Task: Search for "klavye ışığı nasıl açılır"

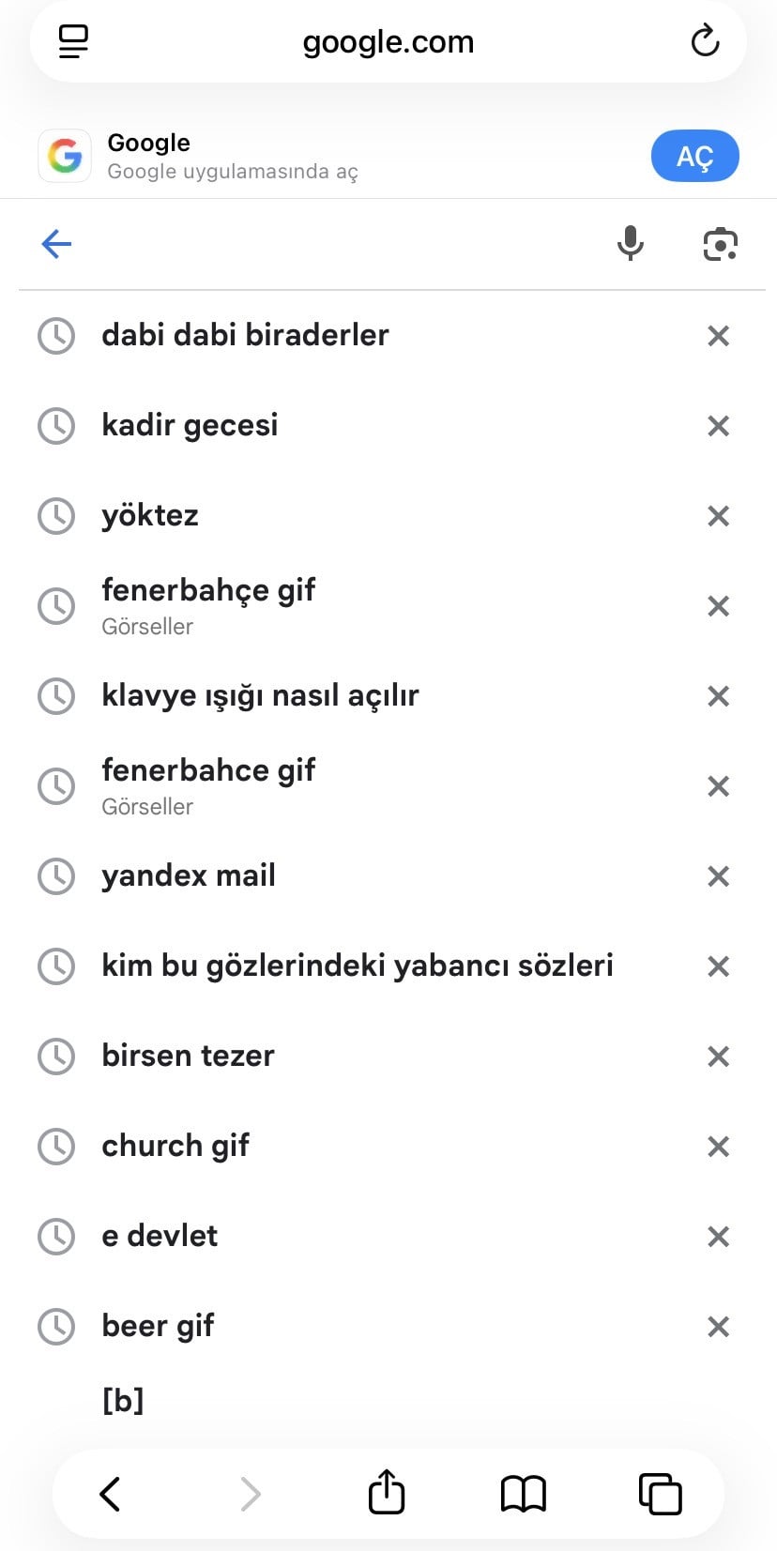Action: tap(260, 695)
